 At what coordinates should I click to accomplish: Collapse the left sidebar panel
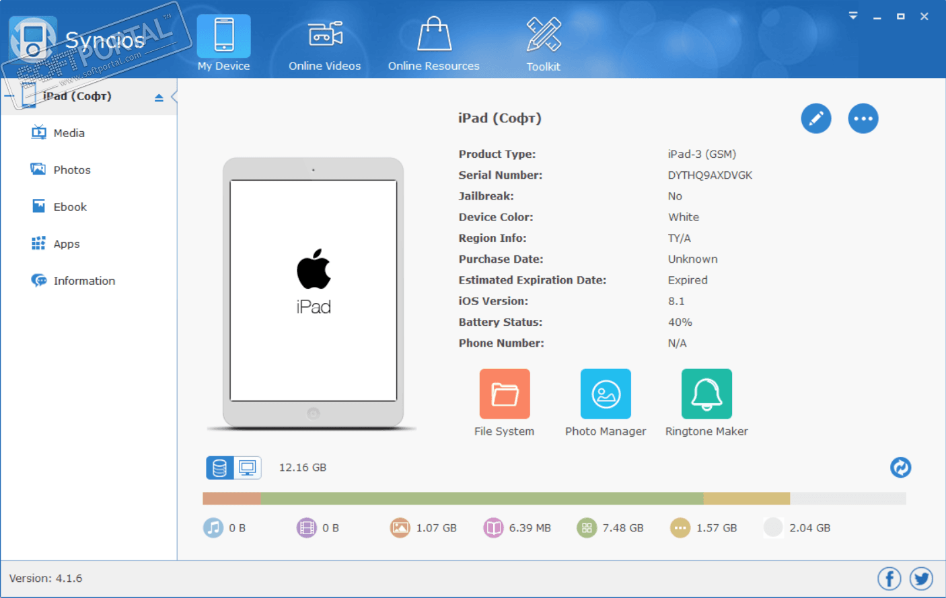pos(174,97)
